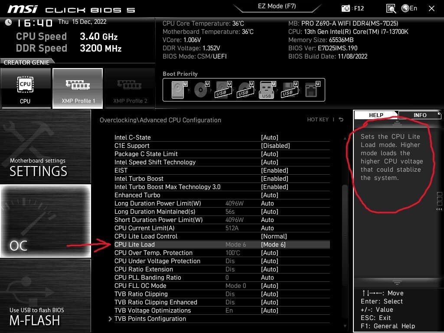The width and height of the screenshot is (444, 333).
Task: Select the USB CD/DVD boot icon
Action: 245,90
